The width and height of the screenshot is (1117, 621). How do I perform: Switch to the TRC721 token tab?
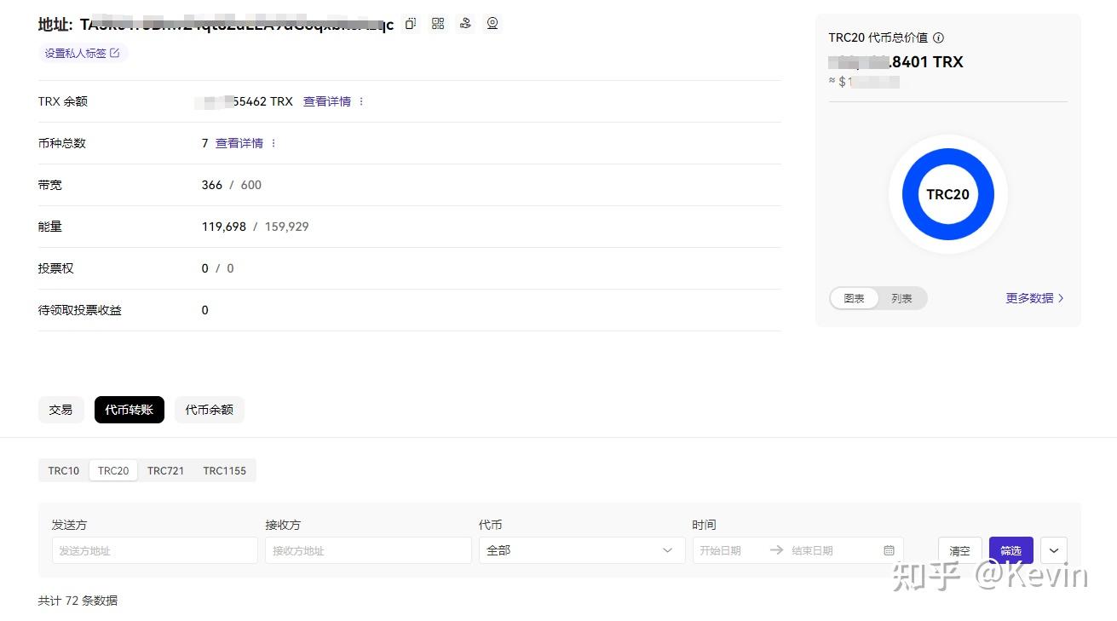click(165, 469)
